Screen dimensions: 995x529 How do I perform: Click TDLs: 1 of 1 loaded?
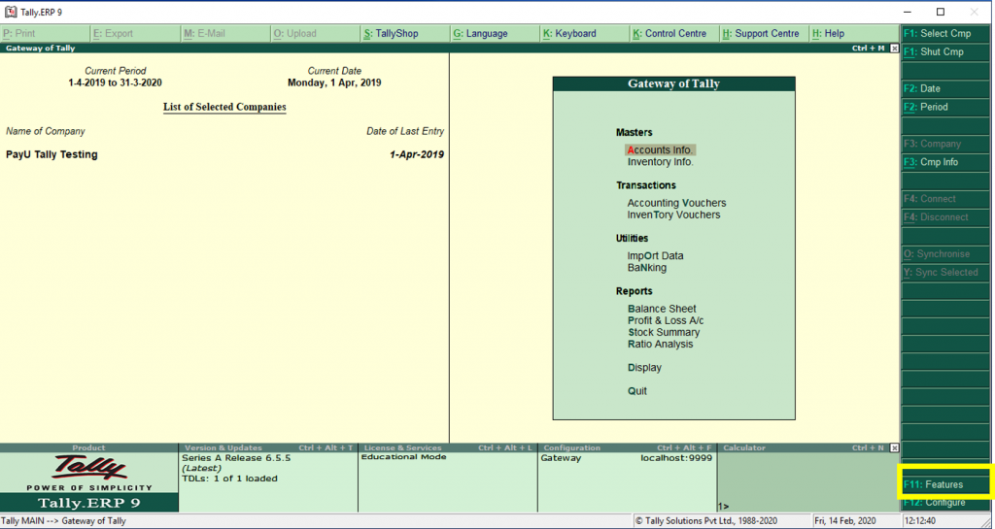coord(229,479)
